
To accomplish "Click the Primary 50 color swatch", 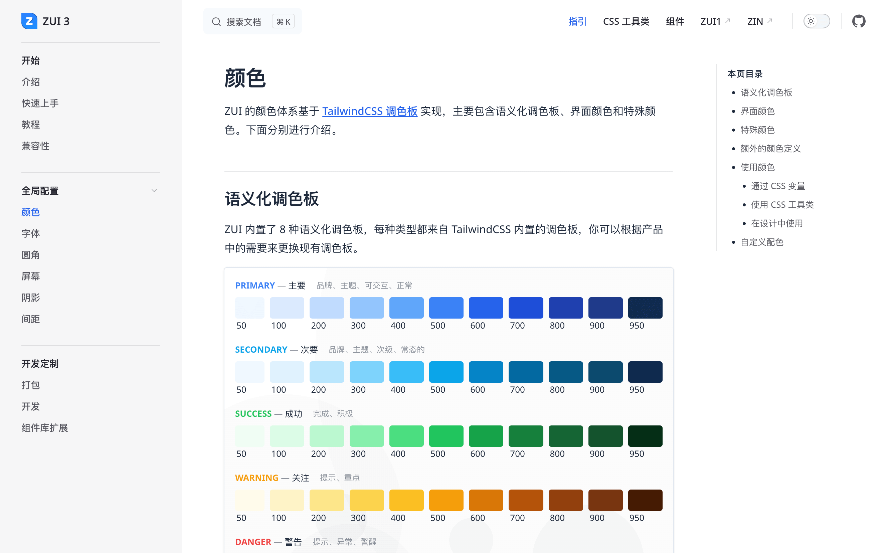I will 249,308.
